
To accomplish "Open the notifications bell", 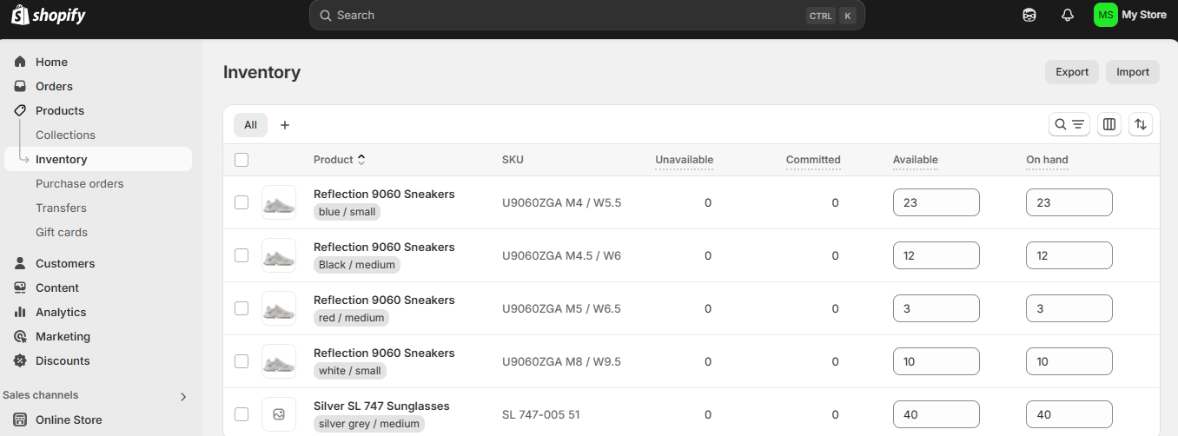I will click(1068, 15).
